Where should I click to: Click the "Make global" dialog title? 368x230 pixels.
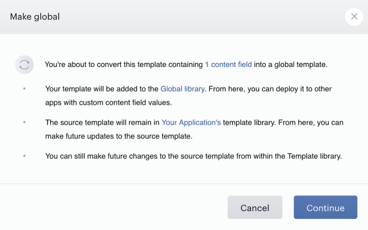point(35,17)
